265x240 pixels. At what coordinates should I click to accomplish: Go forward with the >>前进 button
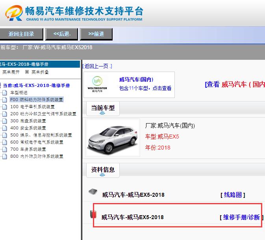pos(96,34)
